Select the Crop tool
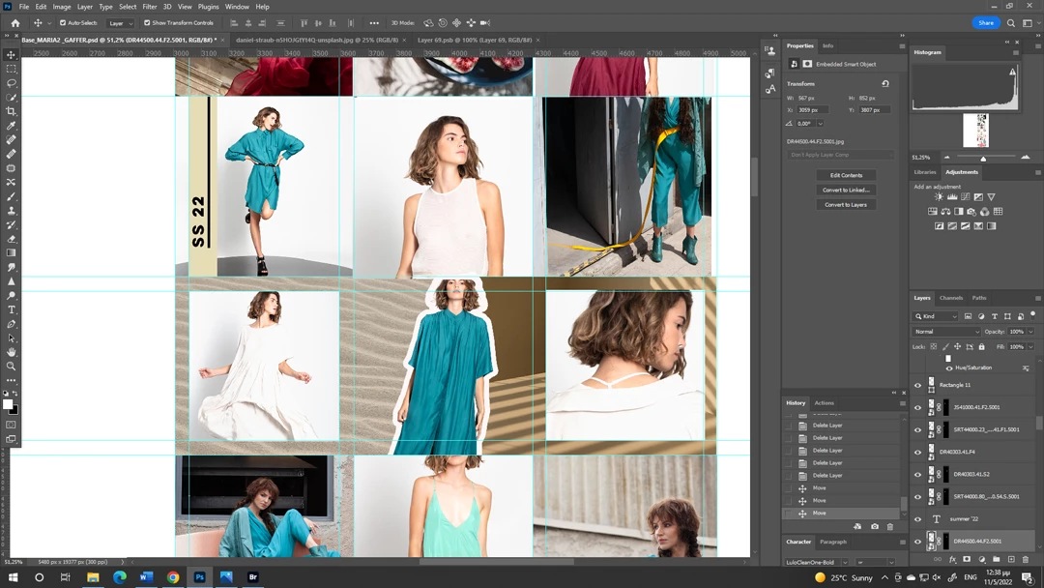The height and width of the screenshot is (588, 1044). tap(12, 111)
